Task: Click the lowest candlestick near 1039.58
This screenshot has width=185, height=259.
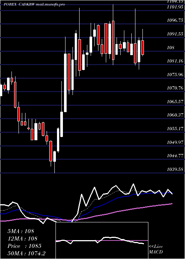Action: coord(54,157)
